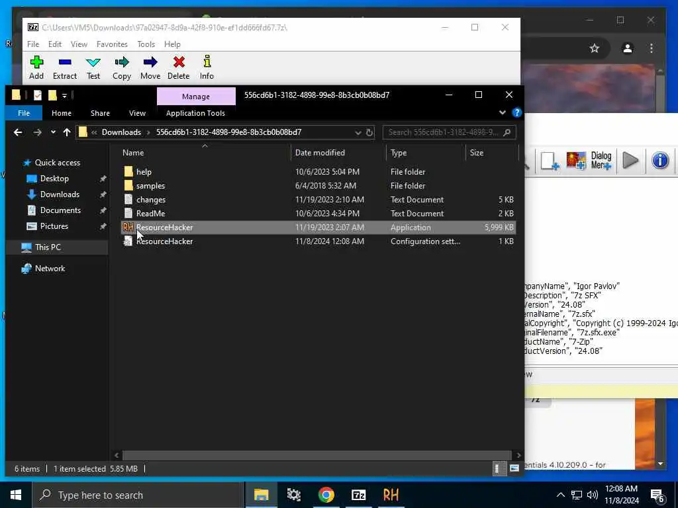Image resolution: width=678 pixels, height=508 pixels.
Task: Click the Add button in 7-Zip toolbar
Action: click(x=36, y=67)
